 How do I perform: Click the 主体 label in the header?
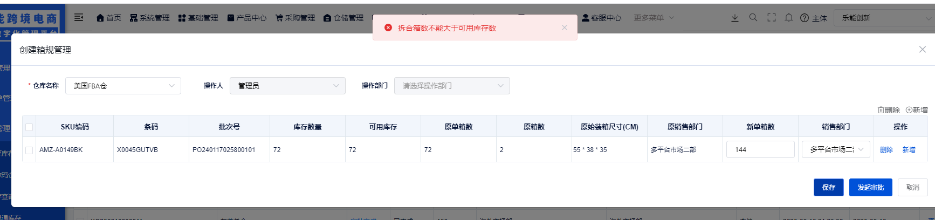pyautogui.click(x=820, y=18)
